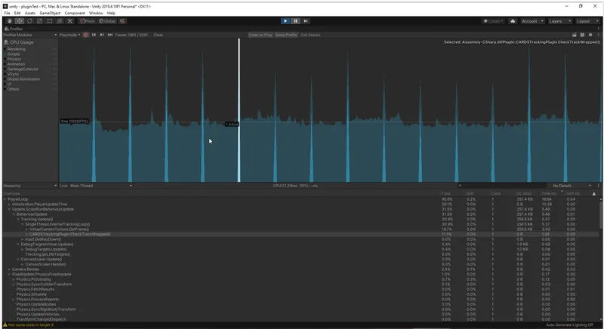Select the Move tool in toolbar

click(x=20, y=21)
